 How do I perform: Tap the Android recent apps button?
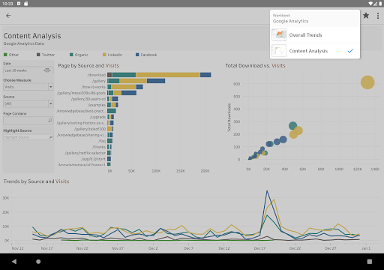tap(370, 262)
